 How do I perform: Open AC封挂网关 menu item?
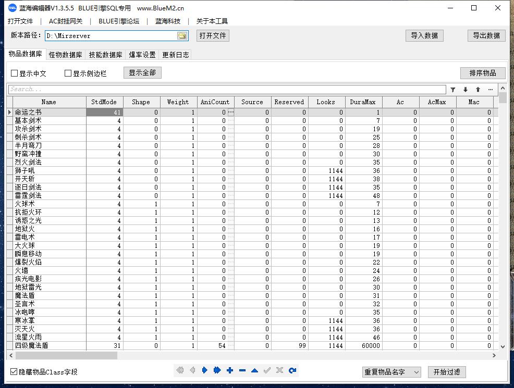coord(66,21)
